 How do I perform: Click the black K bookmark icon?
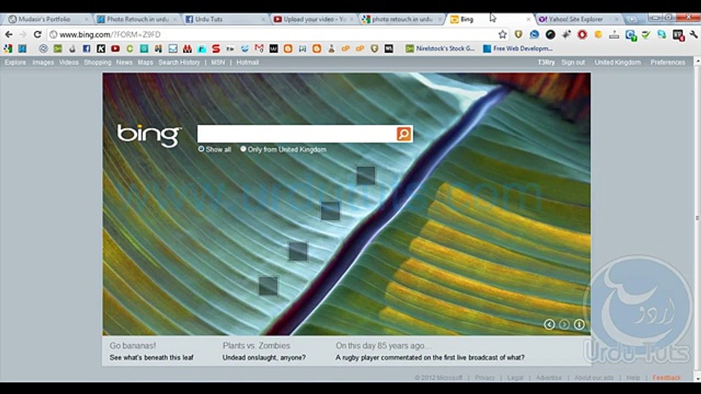(x=101, y=49)
